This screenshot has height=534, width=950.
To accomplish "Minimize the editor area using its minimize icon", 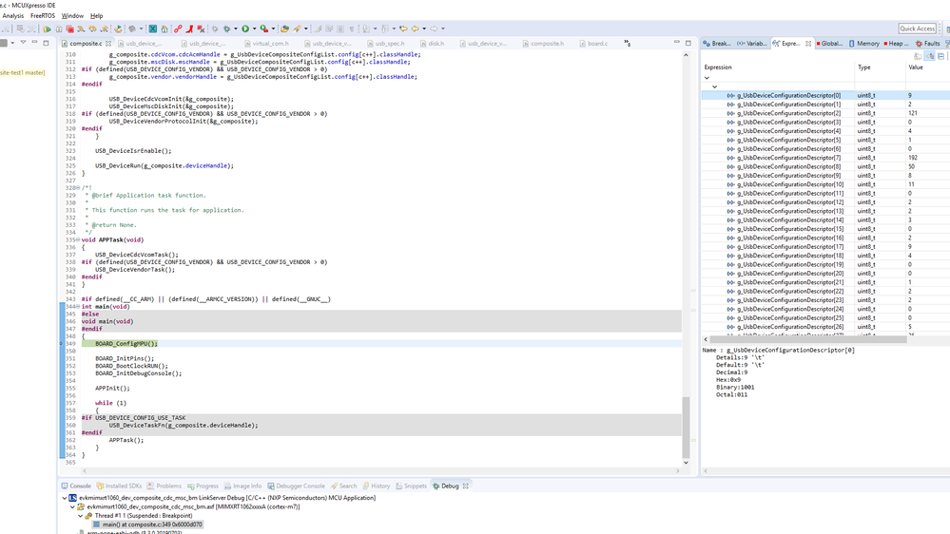I will pyautogui.click(x=677, y=43).
